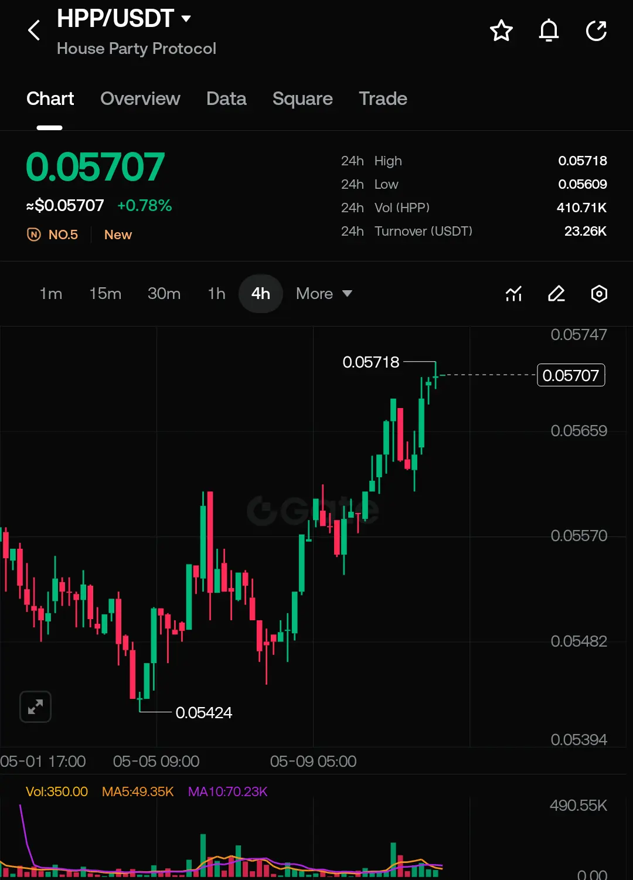Tap the ≈$0.05707 USD equivalent
The width and height of the screenshot is (633, 880).
[x=65, y=206]
